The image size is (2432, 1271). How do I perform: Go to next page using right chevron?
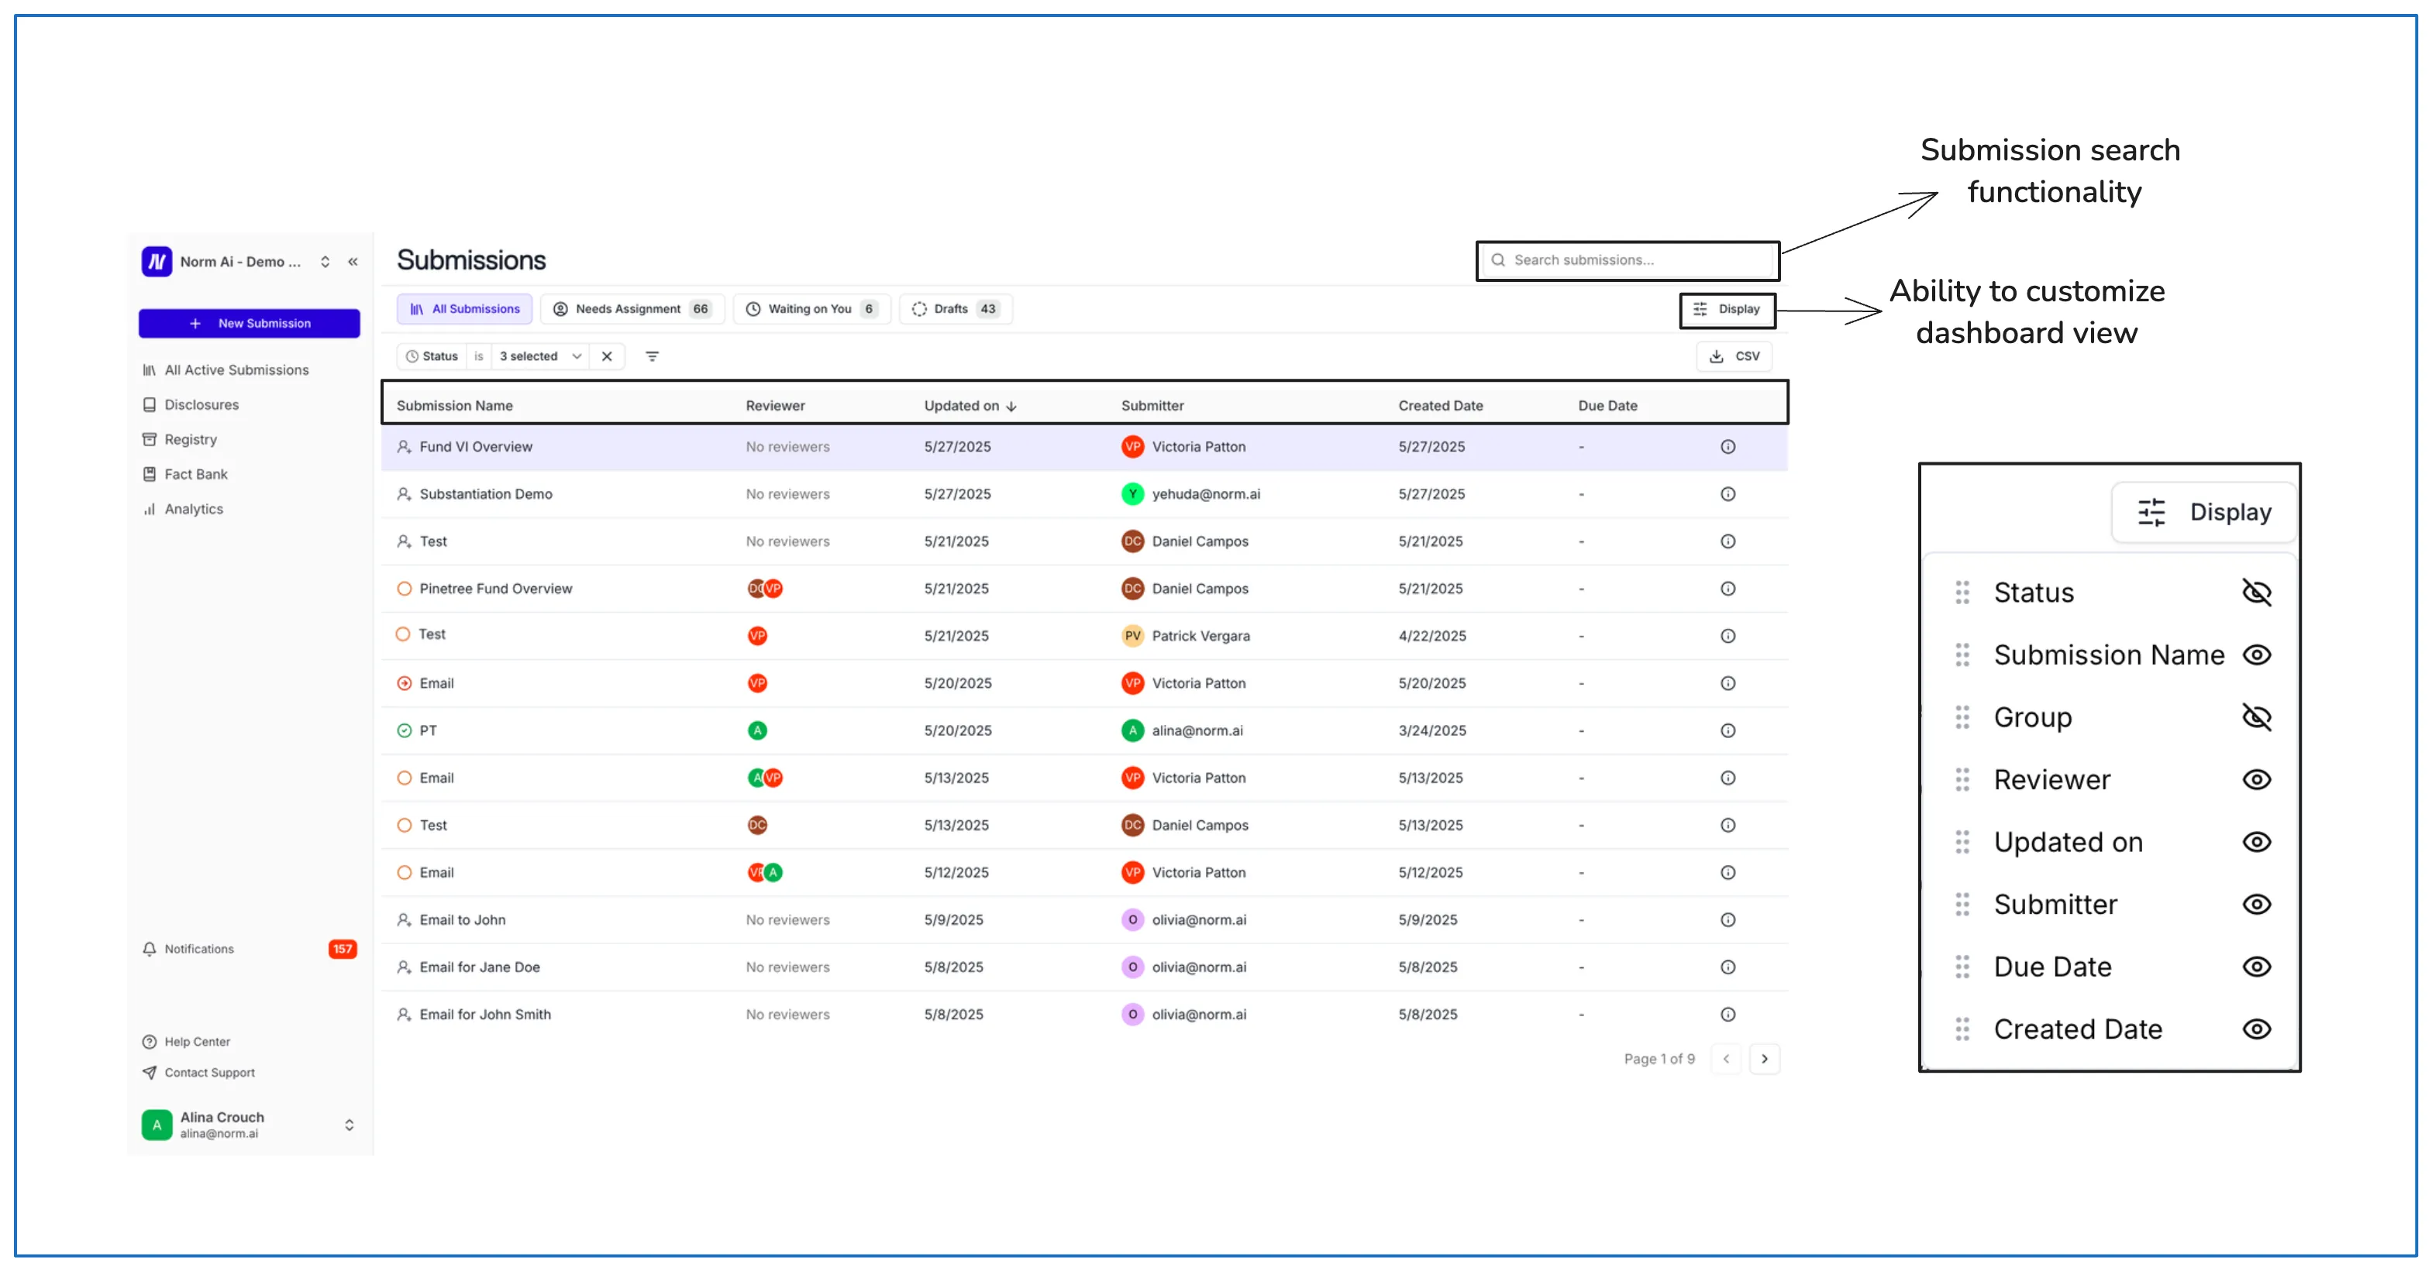1764,1059
